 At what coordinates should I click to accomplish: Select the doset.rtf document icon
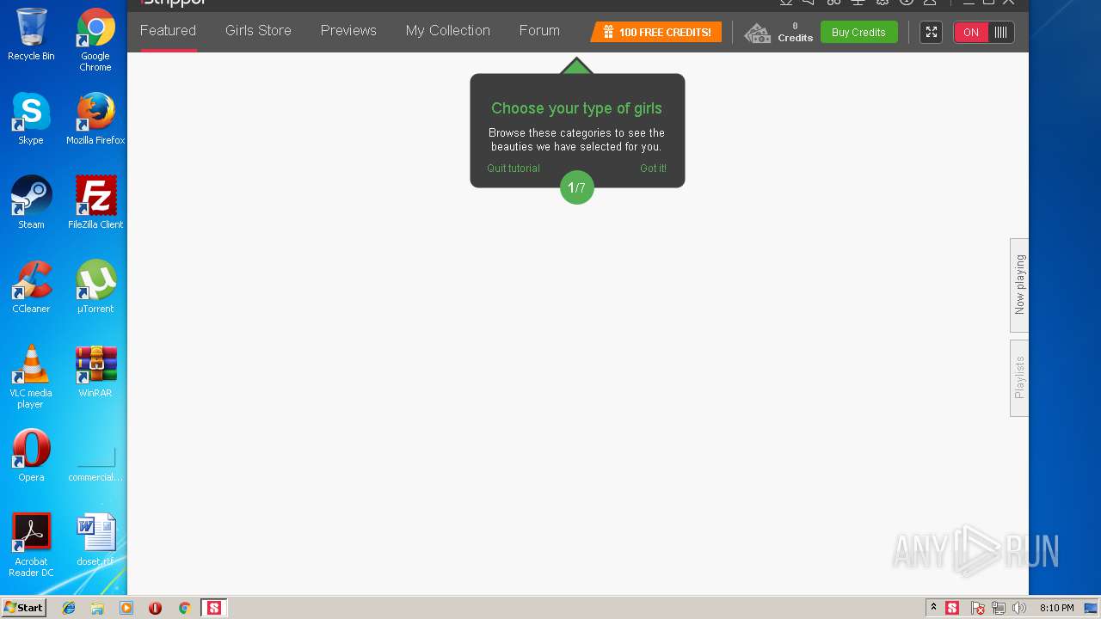[95, 540]
